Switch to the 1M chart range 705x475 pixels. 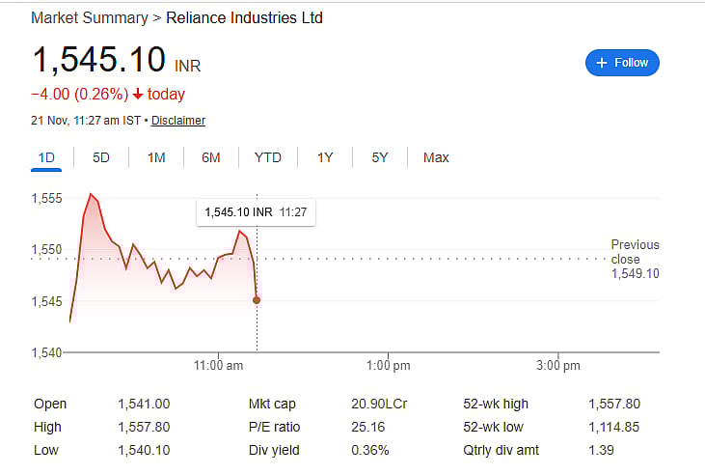[156, 157]
